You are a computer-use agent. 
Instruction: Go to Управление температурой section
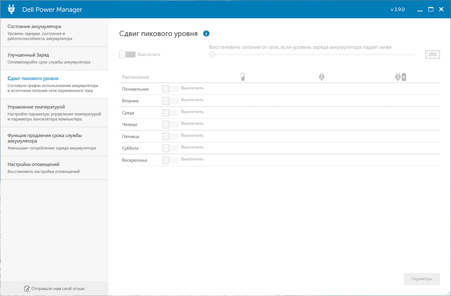[54, 113]
